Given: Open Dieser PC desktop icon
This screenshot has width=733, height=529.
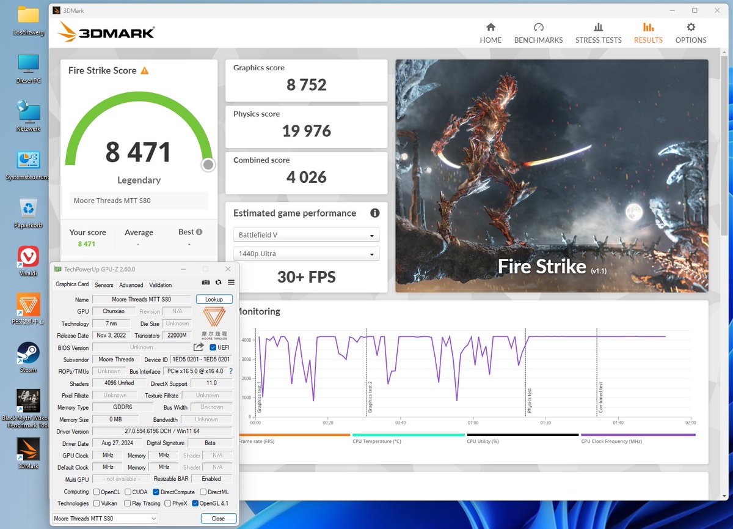Looking at the screenshot, I should point(28,68).
